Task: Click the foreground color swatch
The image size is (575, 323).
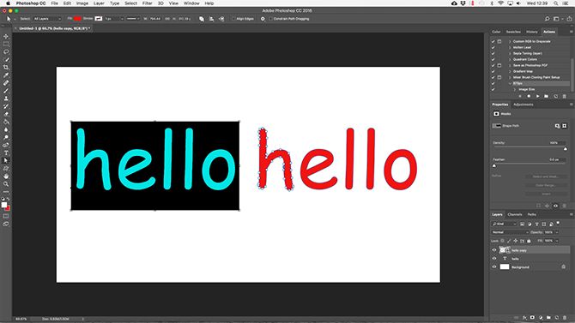Action: 4,205
